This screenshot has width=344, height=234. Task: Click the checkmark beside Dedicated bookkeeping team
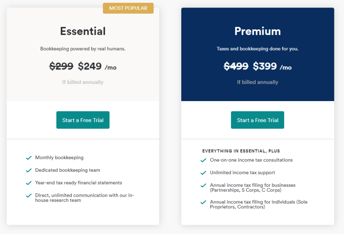pos(29,170)
